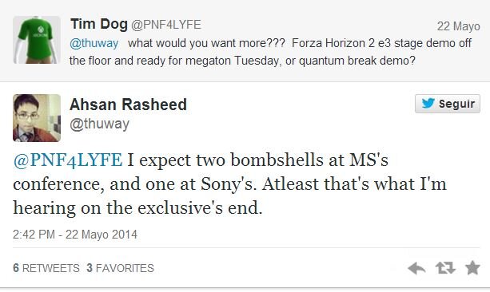This screenshot has height=292, width=490.
Task: Follow Ahsan Rasheed via the Seguir button
Action: click(x=448, y=104)
